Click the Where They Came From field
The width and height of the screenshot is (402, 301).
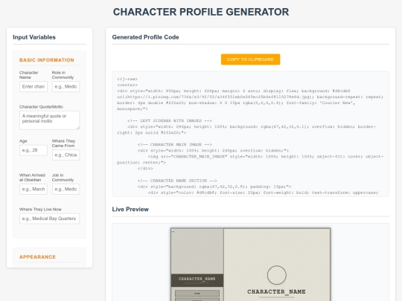[66, 155]
